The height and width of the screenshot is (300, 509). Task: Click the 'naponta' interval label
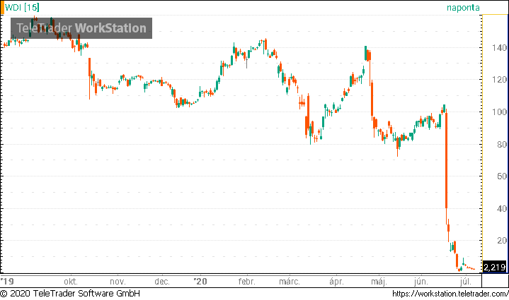(x=463, y=8)
